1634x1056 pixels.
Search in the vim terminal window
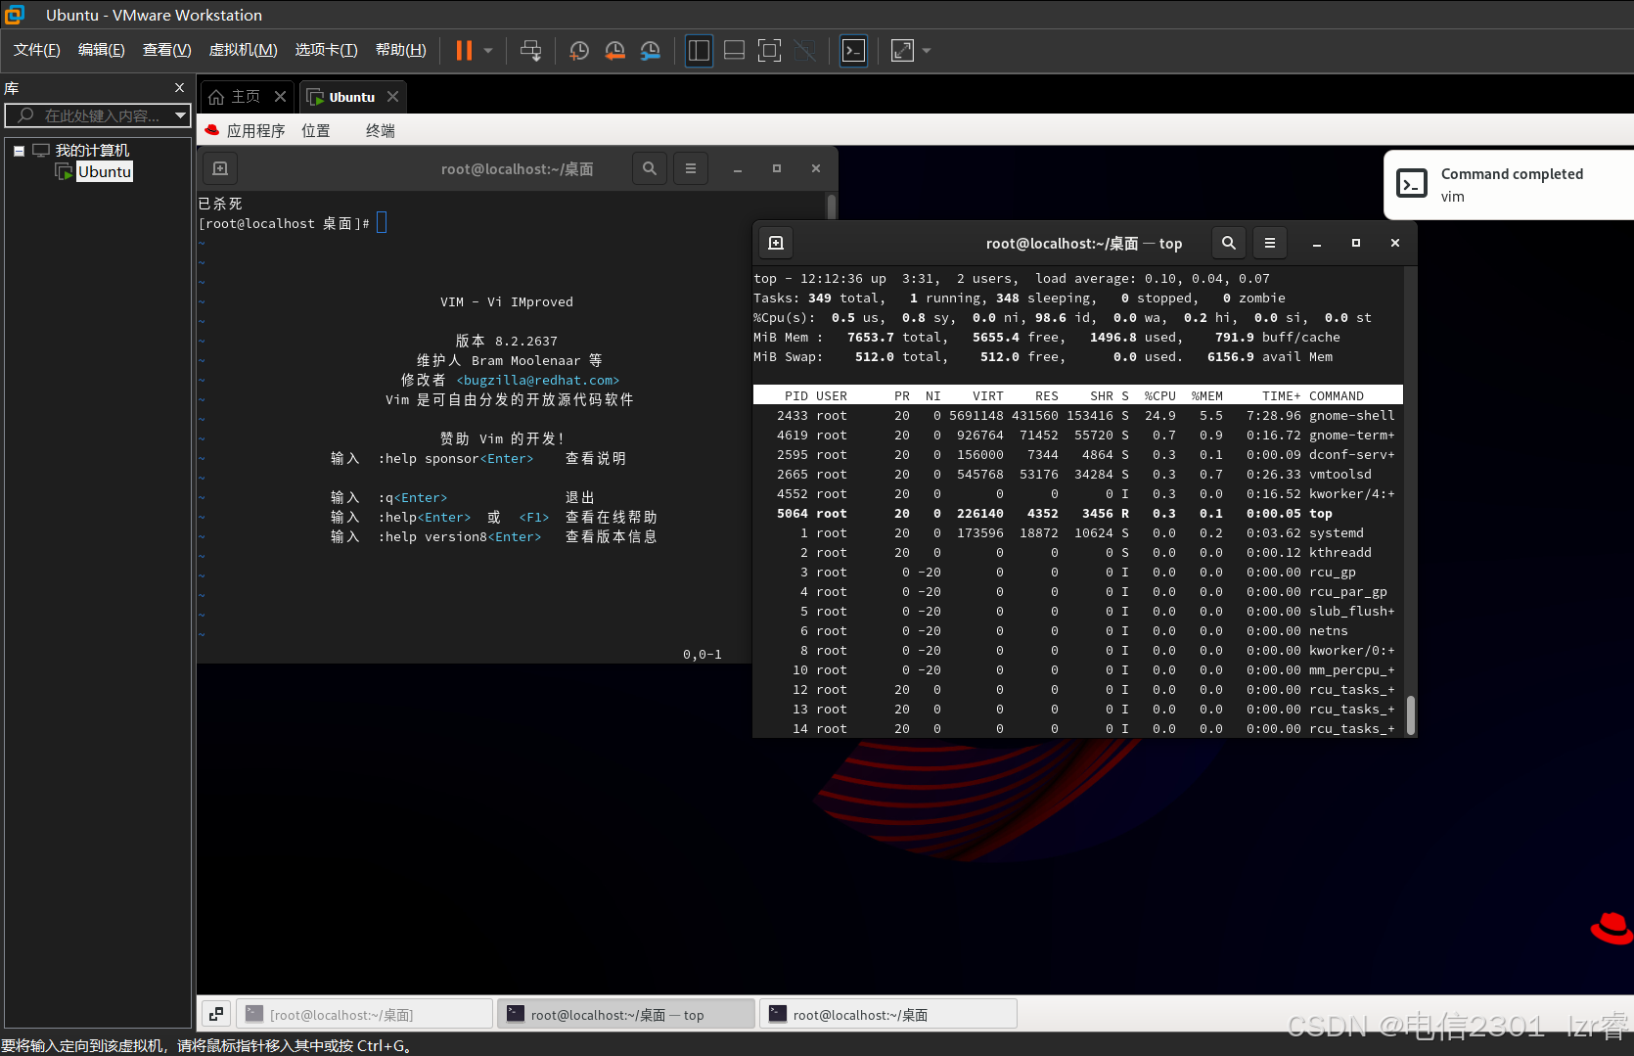(x=650, y=168)
